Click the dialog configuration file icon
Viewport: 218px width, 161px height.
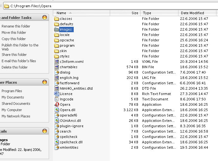click(x=57, y=72)
